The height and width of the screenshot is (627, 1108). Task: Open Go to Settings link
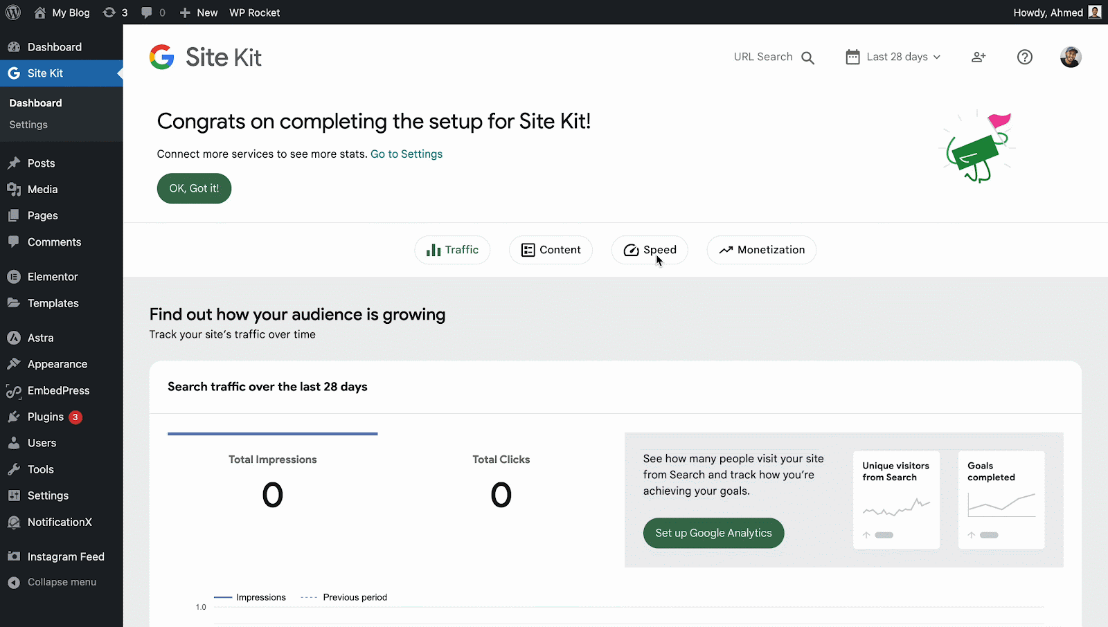point(406,154)
